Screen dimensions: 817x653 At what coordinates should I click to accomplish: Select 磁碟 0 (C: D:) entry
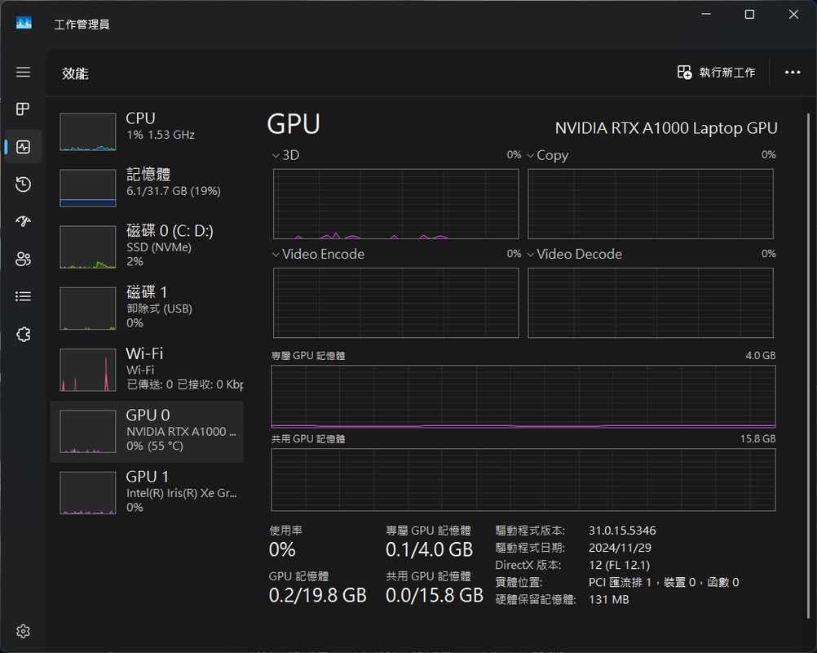point(147,247)
